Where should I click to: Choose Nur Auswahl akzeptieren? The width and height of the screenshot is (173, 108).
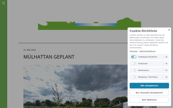[149, 93]
